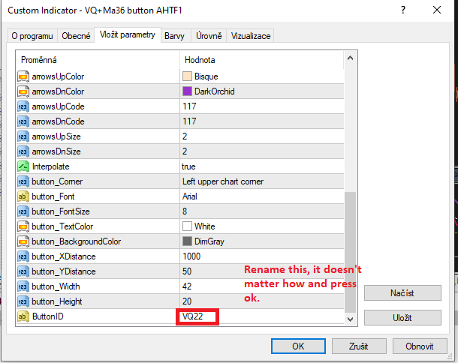Pick the DarkOrchid color swatch
This screenshot has height=363, width=458.
(187, 91)
